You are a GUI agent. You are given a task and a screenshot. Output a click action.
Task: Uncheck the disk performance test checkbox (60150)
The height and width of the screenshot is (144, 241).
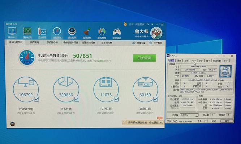[155, 99]
